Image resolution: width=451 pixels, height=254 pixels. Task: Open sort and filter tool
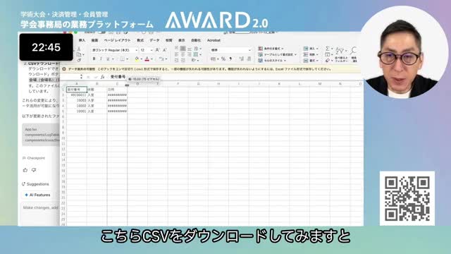(x=341, y=54)
